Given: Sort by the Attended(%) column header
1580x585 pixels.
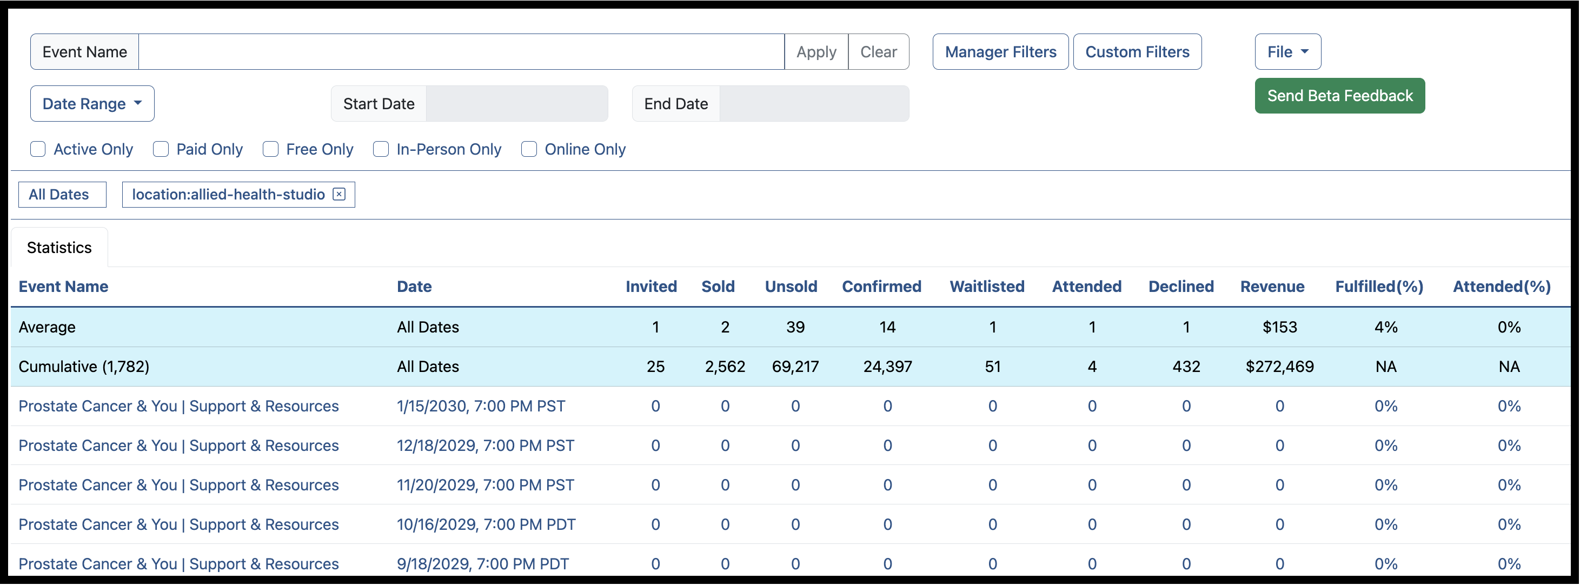Looking at the screenshot, I should pos(1502,287).
